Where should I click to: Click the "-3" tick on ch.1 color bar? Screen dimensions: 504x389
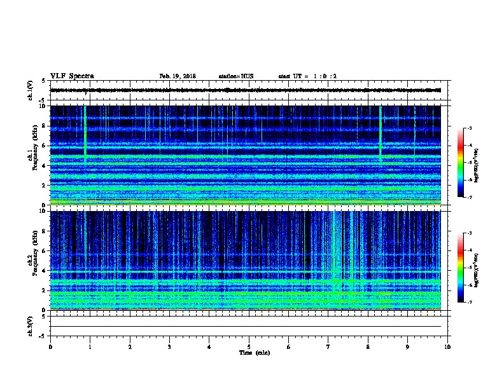coord(470,128)
